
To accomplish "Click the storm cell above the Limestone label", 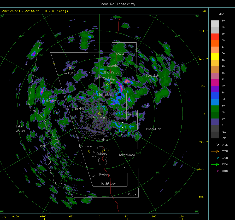I will (x=42, y=91).
